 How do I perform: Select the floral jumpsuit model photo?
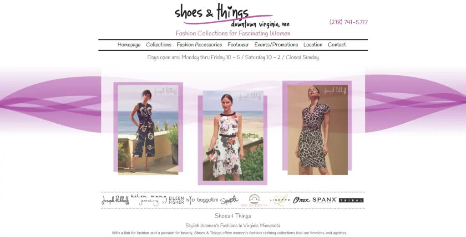(148, 130)
